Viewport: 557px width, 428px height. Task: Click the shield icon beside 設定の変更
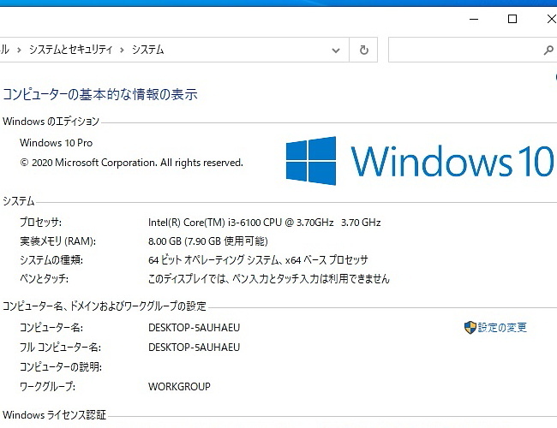coord(470,327)
